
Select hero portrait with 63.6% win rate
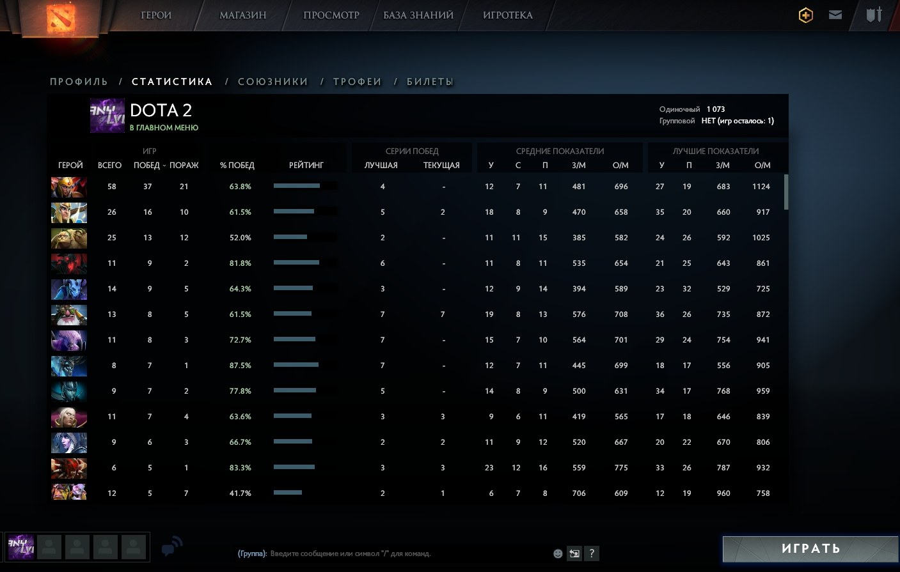(x=69, y=417)
